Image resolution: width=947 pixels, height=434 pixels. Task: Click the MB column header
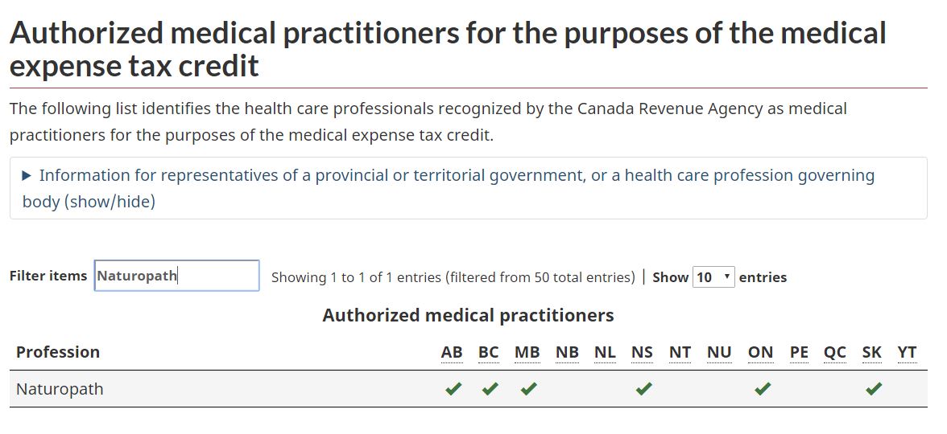coord(527,352)
